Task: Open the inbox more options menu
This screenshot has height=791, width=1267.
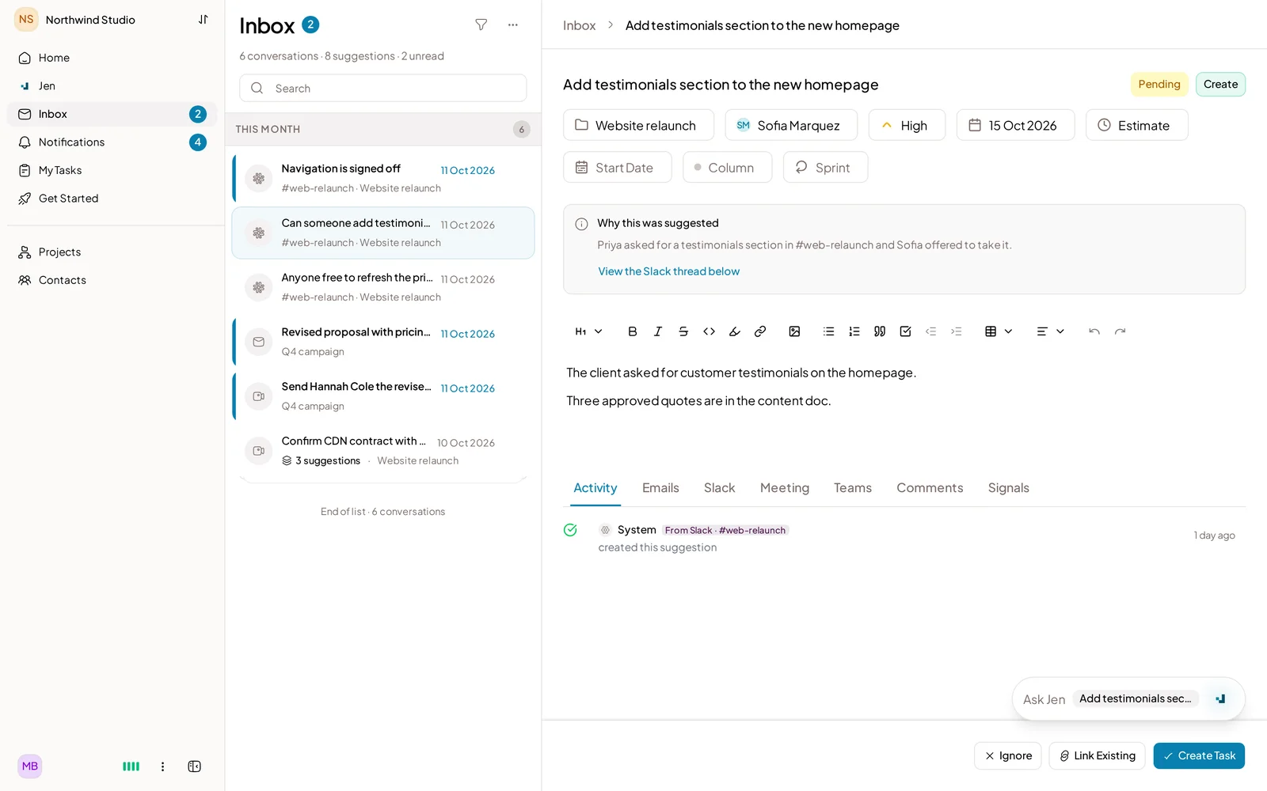Action: (x=513, y=25)
